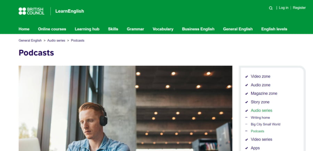
Task: Click the British Council logo
Action: [x=31, y=11]
